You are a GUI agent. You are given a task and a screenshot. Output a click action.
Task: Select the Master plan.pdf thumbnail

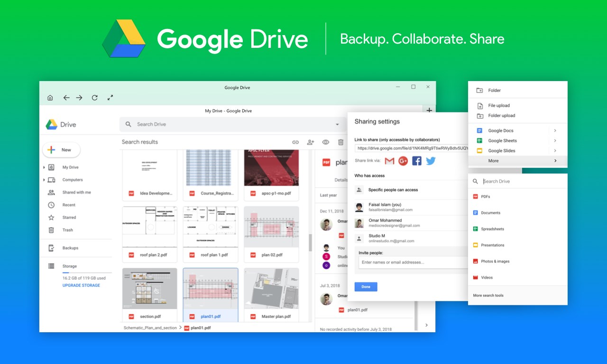(x=271, y=295)
